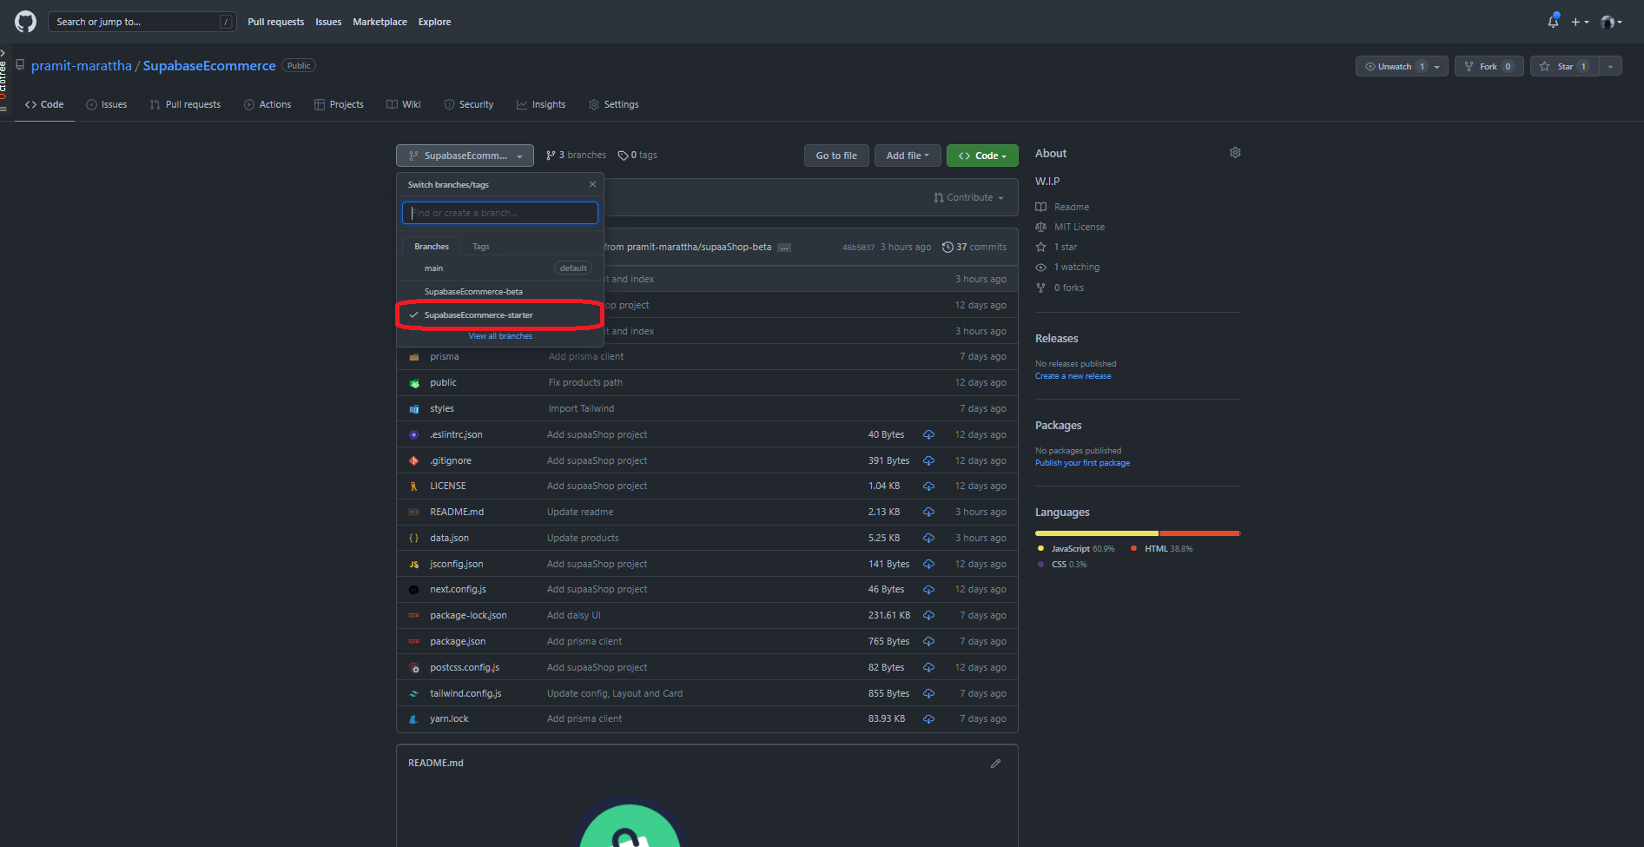
Task: Open the Add file dropdown
Action: tap(907, 155)
